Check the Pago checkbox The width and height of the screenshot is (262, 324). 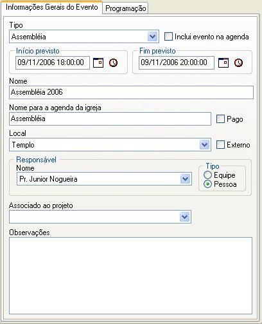tap(220, 119)
